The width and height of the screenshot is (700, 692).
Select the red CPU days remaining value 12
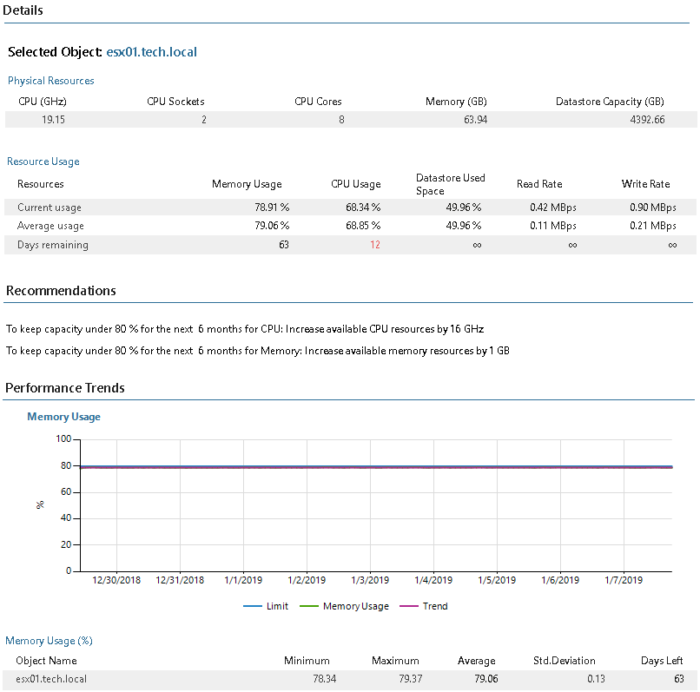click(375, 245)
